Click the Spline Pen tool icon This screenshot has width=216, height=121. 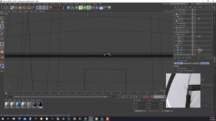[73, 8]
